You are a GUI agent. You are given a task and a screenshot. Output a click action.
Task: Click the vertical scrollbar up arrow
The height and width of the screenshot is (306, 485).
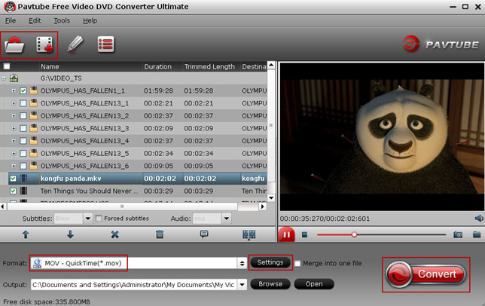tap(271, 66)
